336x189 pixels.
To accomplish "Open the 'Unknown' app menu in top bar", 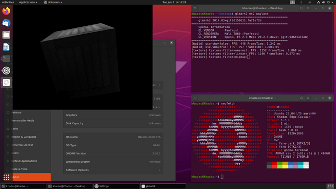I will tap(53, 2).
